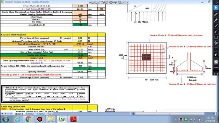Select the Assume bar dia value cell
Image resolution: width=219 pixels, height=123 pixels.
80,46
